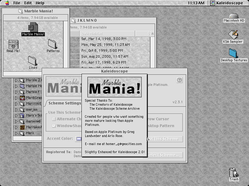
Task: Open the Help menu
Action: pos(40,3)
